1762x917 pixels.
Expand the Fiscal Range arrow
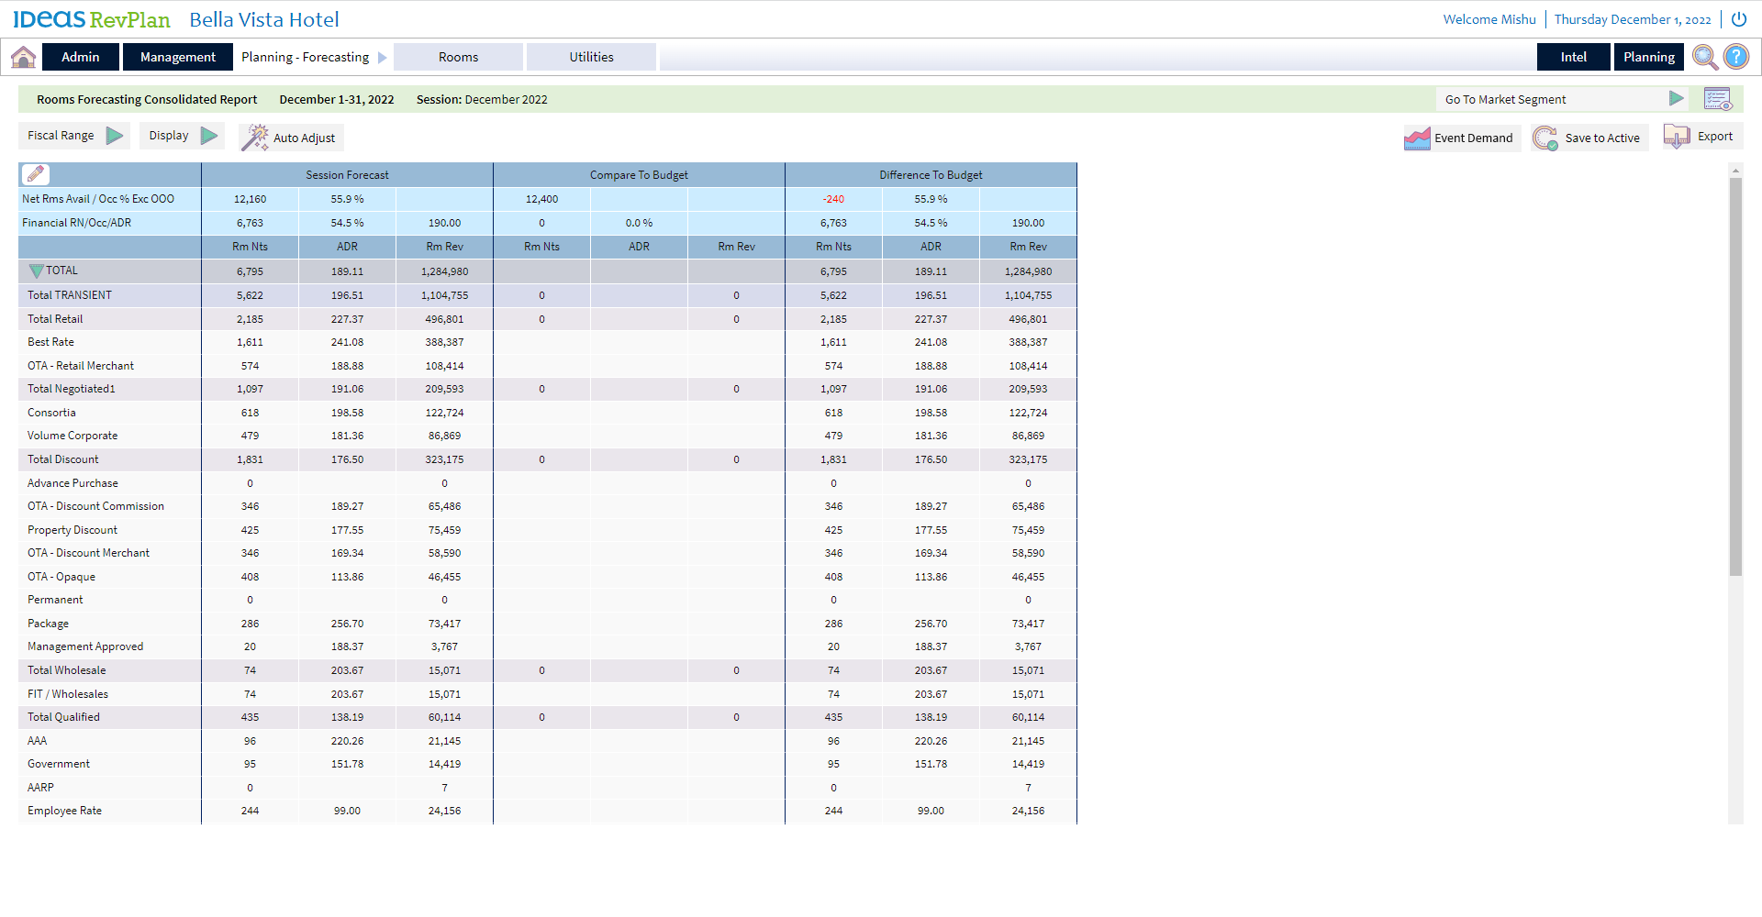point(115,136)
